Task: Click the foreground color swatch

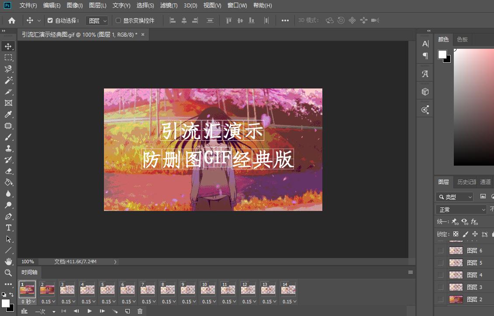Action: point(442,54)
